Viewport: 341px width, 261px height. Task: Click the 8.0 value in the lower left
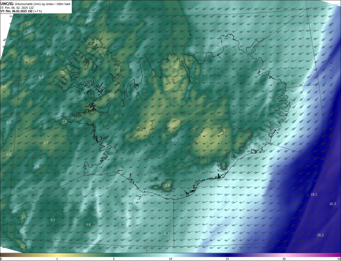[22, 232]
